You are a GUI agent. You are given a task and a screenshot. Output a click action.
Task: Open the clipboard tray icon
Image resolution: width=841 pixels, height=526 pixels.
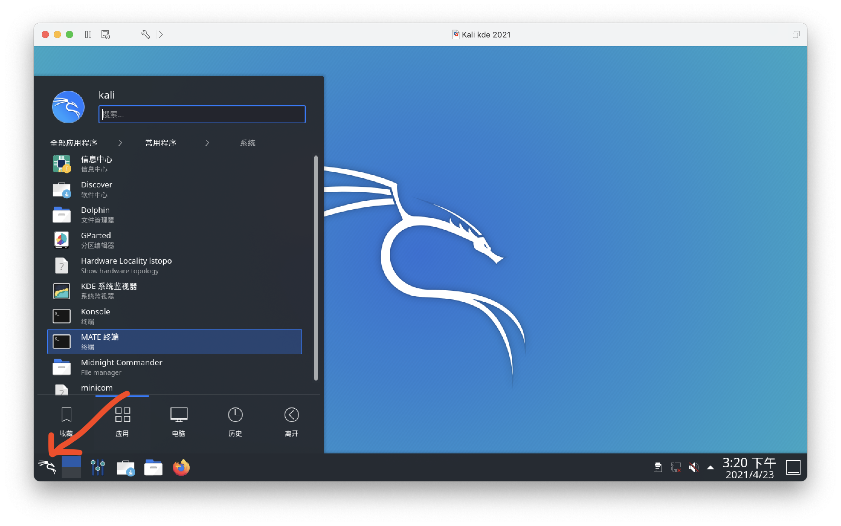[658, 467]
